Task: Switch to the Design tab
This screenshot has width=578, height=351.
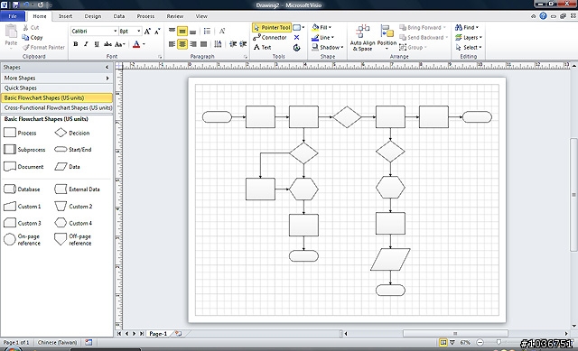Action: tap(92, 16)
